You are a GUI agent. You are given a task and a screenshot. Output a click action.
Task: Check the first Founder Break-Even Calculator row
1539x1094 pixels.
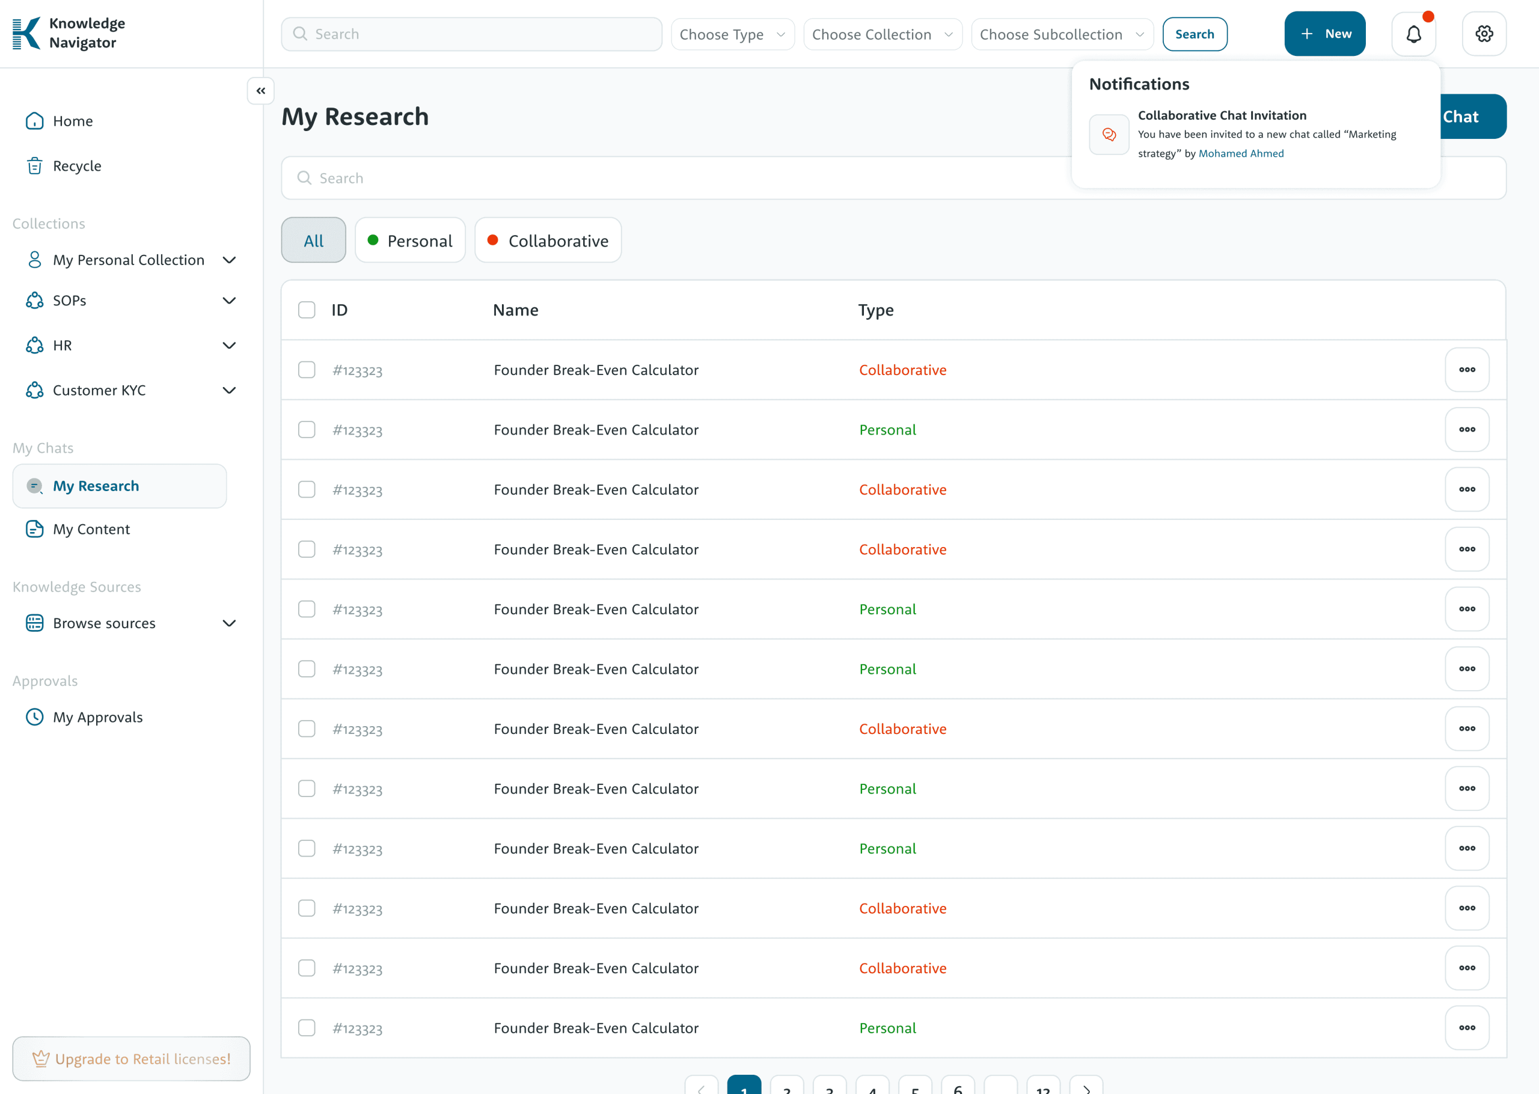(x=307, y=370)
